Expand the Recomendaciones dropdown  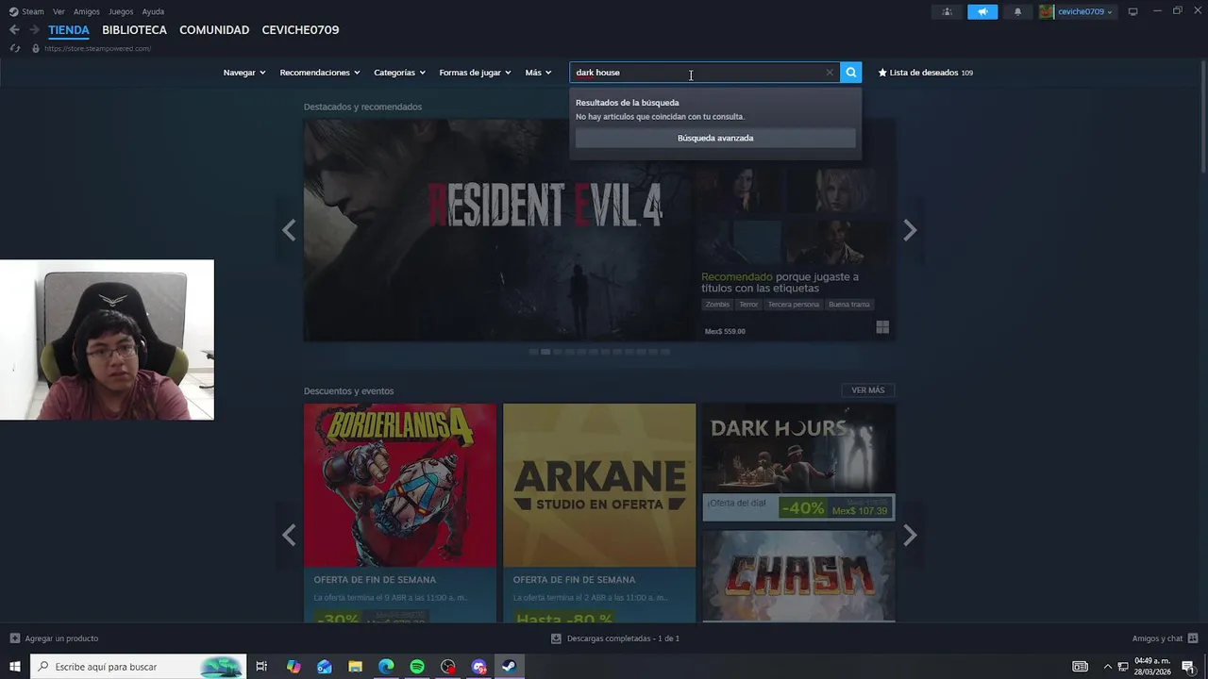[x=320, y=73]
